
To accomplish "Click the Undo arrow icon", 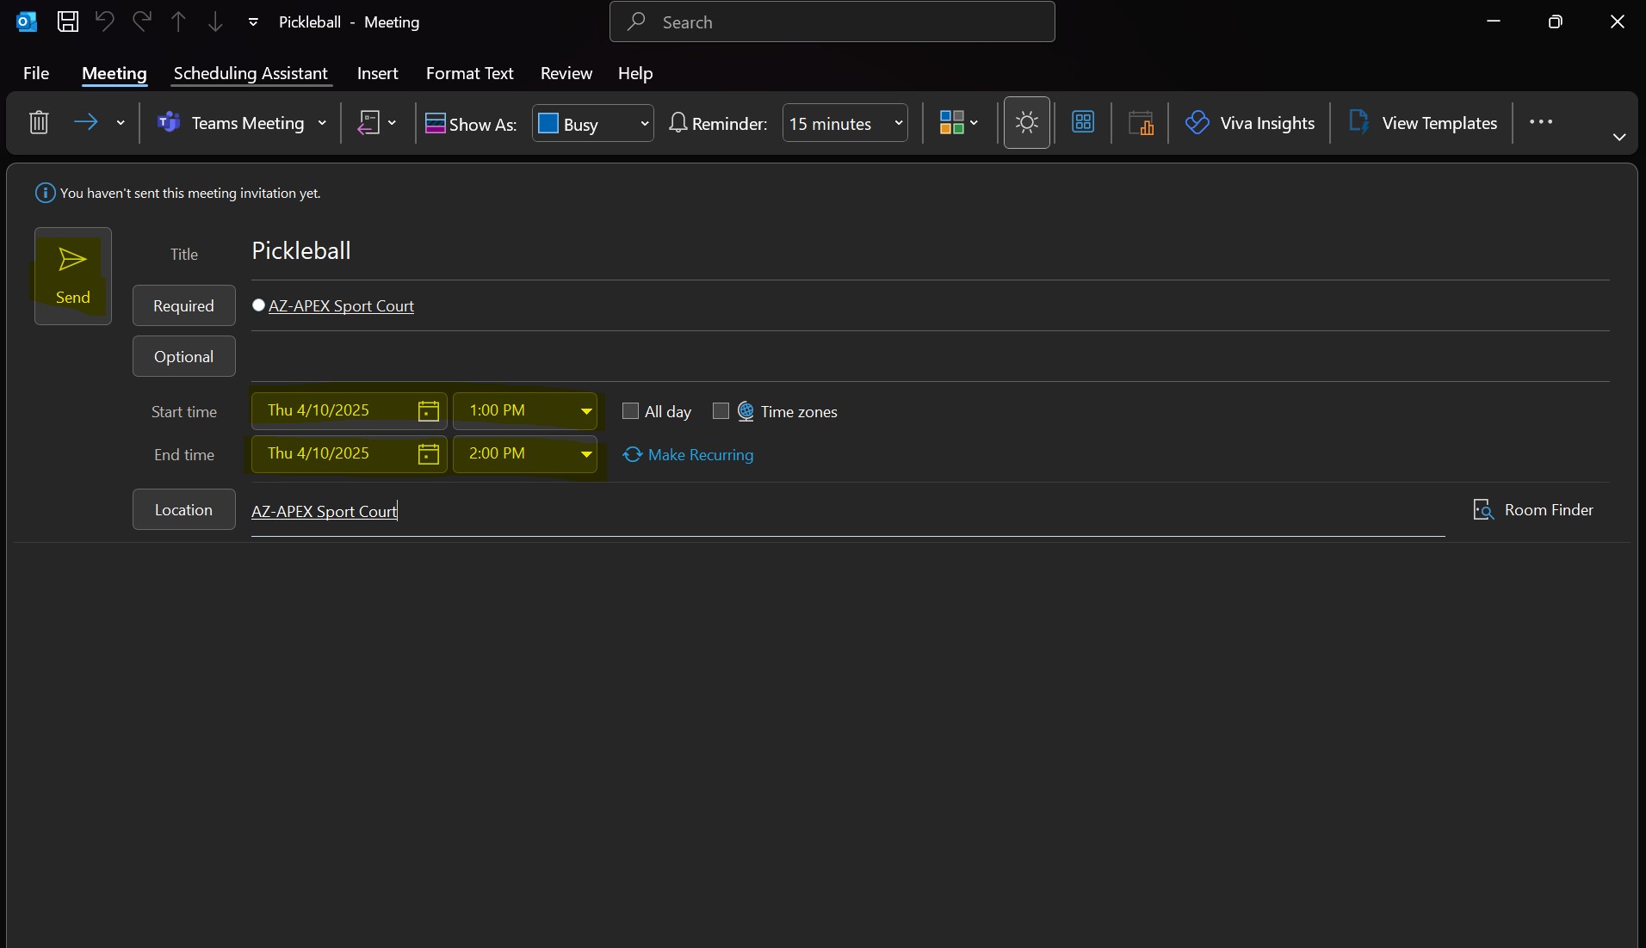I will coord(104,22).
